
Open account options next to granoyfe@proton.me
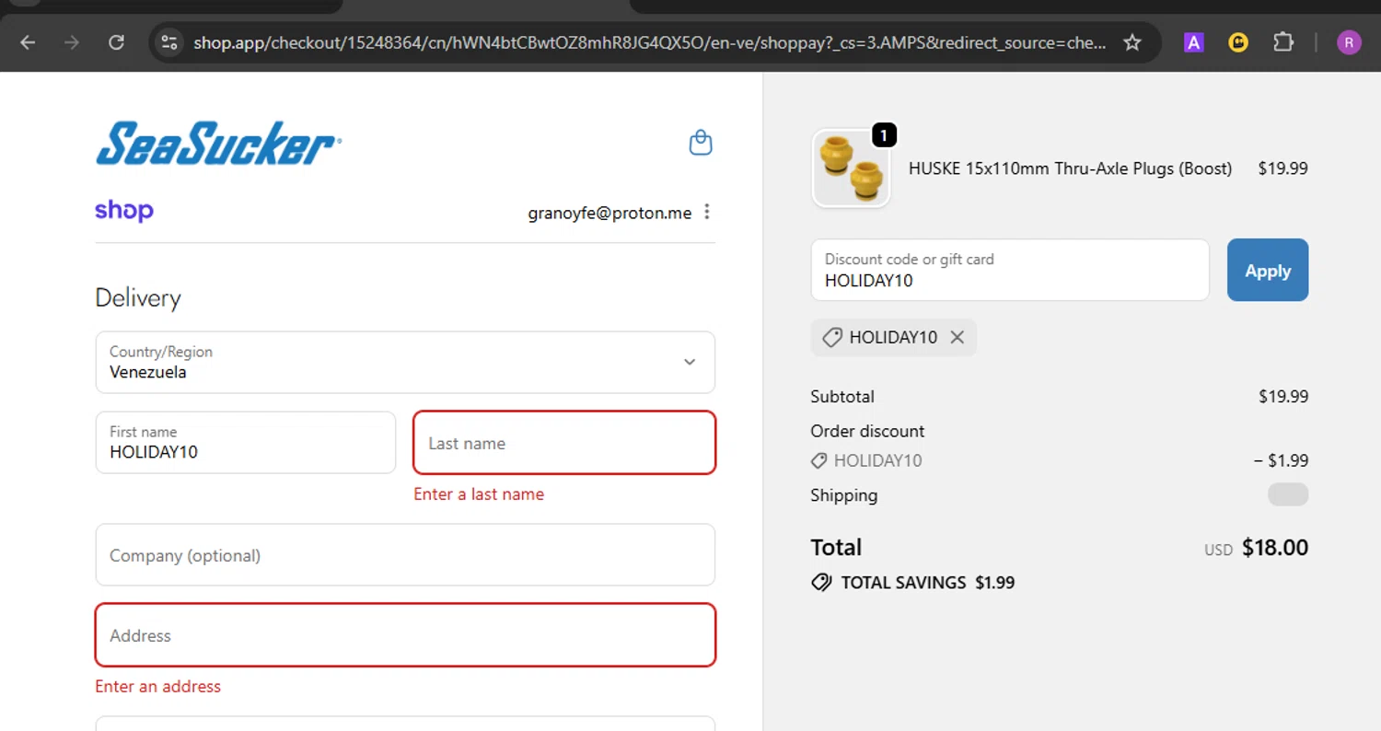707,212
